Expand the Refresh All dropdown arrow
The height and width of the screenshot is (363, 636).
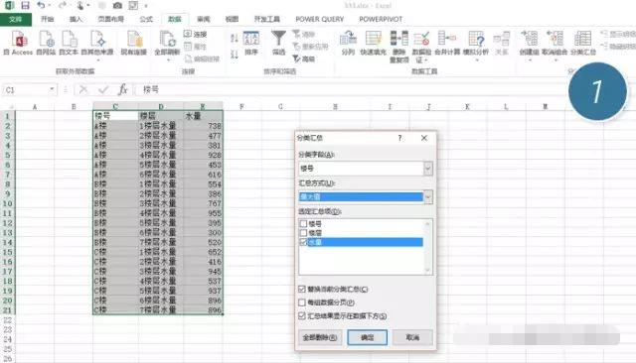(x=168, y=60)
